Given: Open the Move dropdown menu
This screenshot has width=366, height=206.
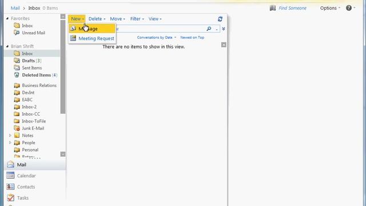Looking at the screenshot, I should pyautogui.click(x=117, y=19).
